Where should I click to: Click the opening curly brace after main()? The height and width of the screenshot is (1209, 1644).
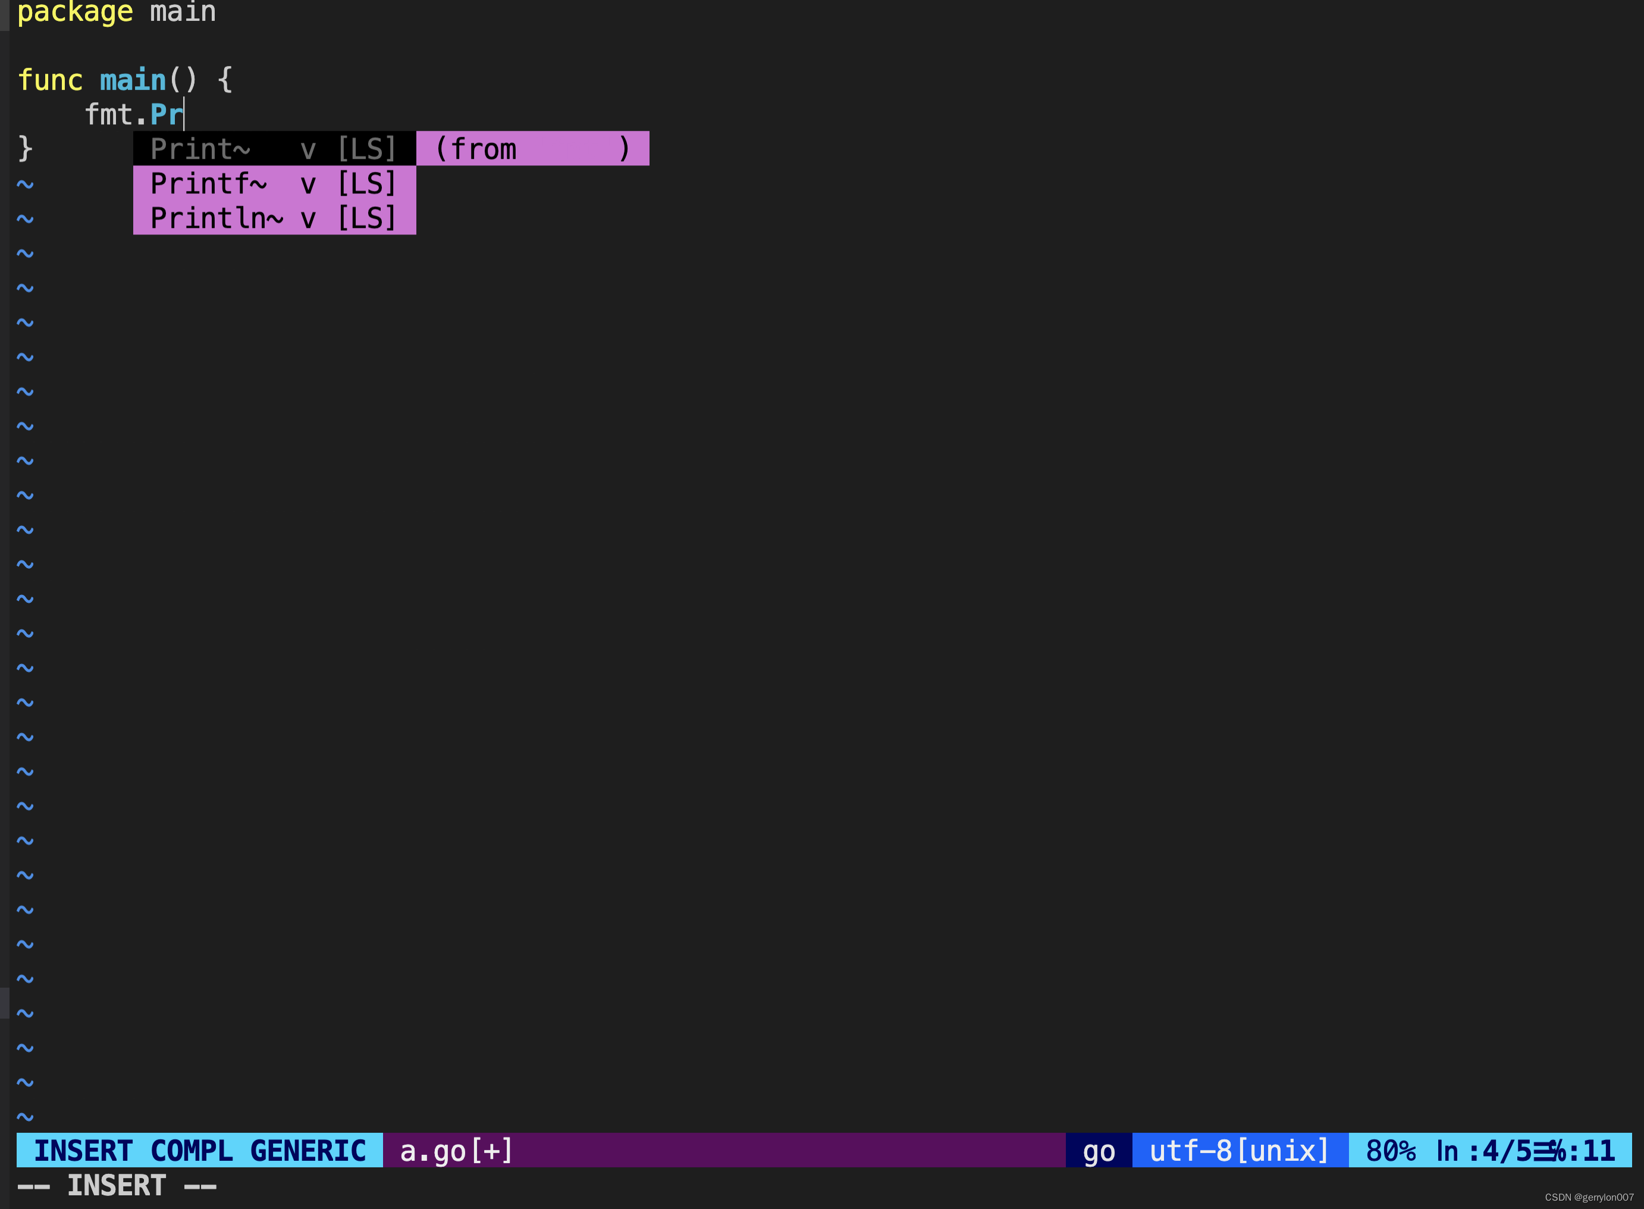click(x=225, y=80)
